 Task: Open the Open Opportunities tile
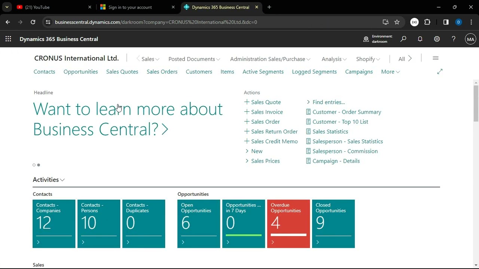coord(199,224)
